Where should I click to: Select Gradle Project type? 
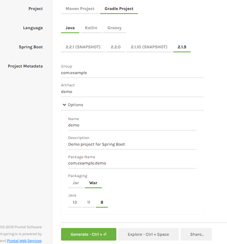pos(119,9)
